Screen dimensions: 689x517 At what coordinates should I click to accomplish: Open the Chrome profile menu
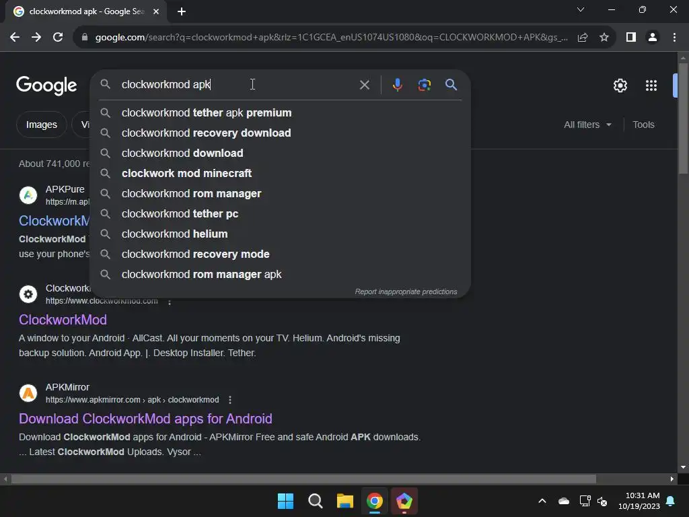click(x=653, y=38)
